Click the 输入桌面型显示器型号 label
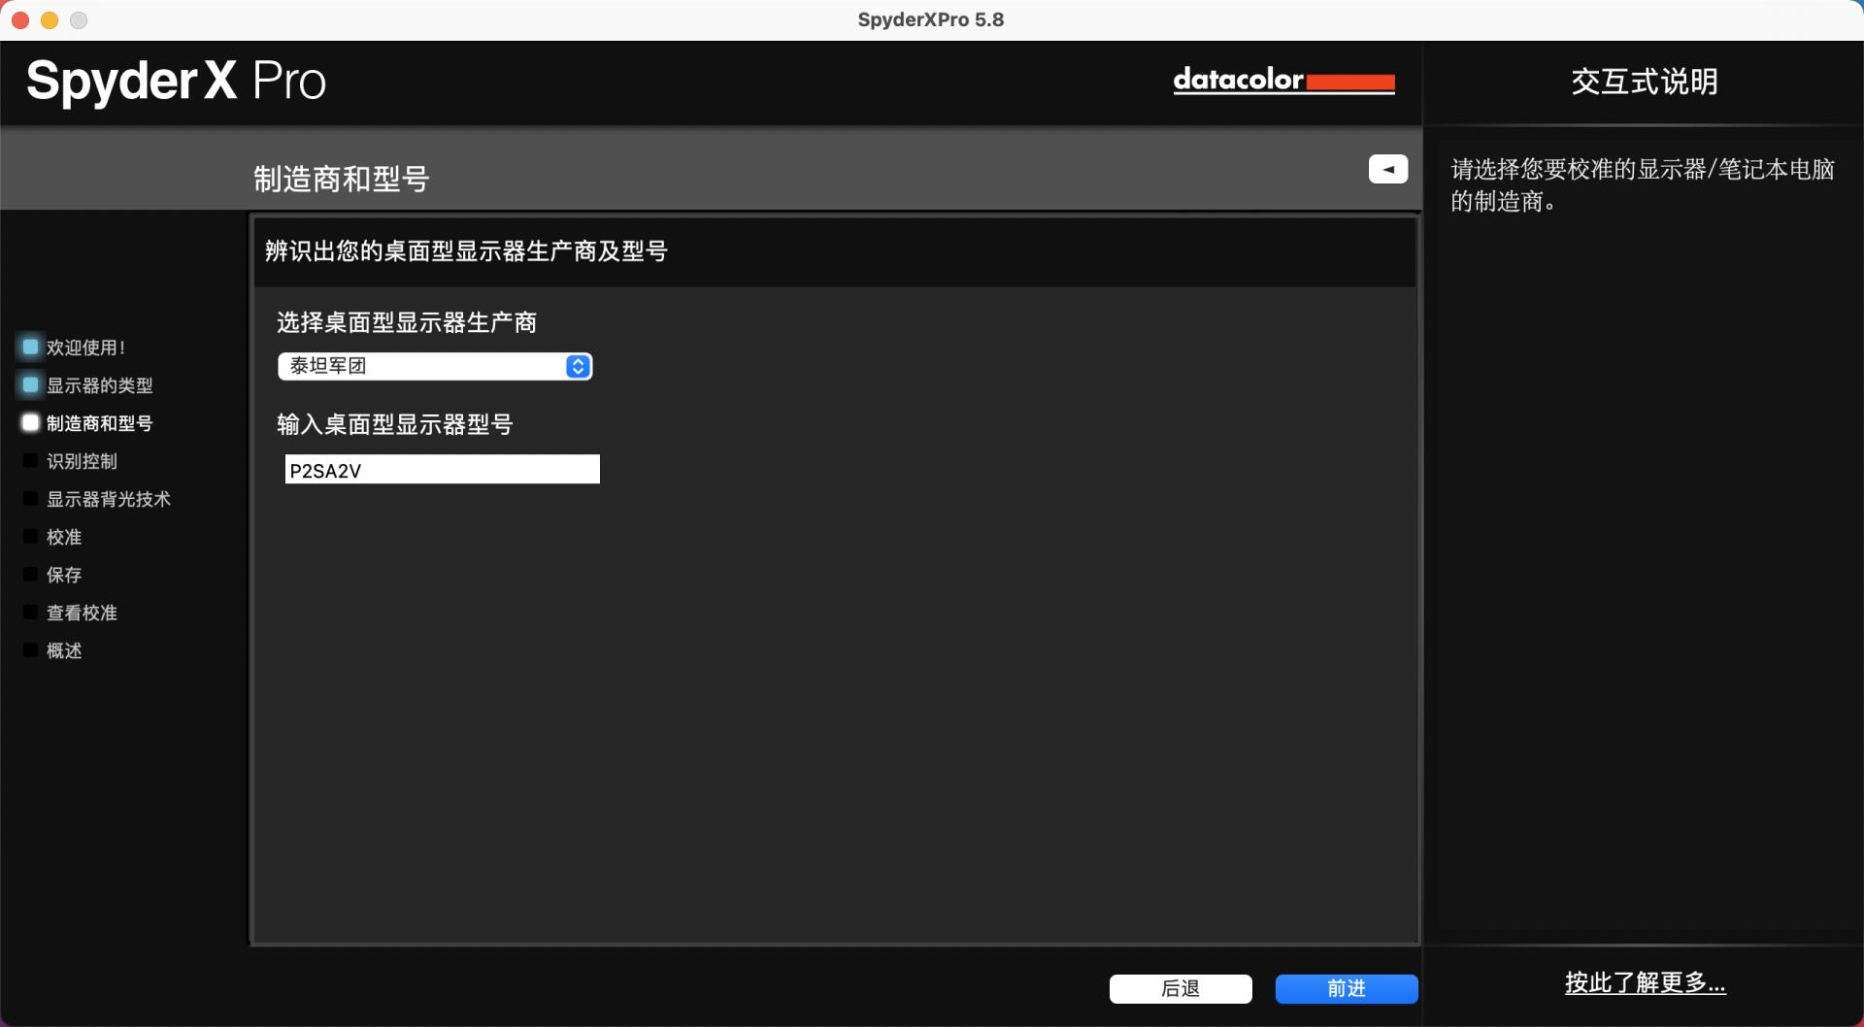The image size is (1864, 1027). (x=394, y=424)
